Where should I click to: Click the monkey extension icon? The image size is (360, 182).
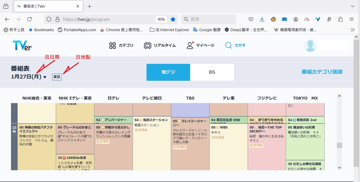[x=273, y=19]
